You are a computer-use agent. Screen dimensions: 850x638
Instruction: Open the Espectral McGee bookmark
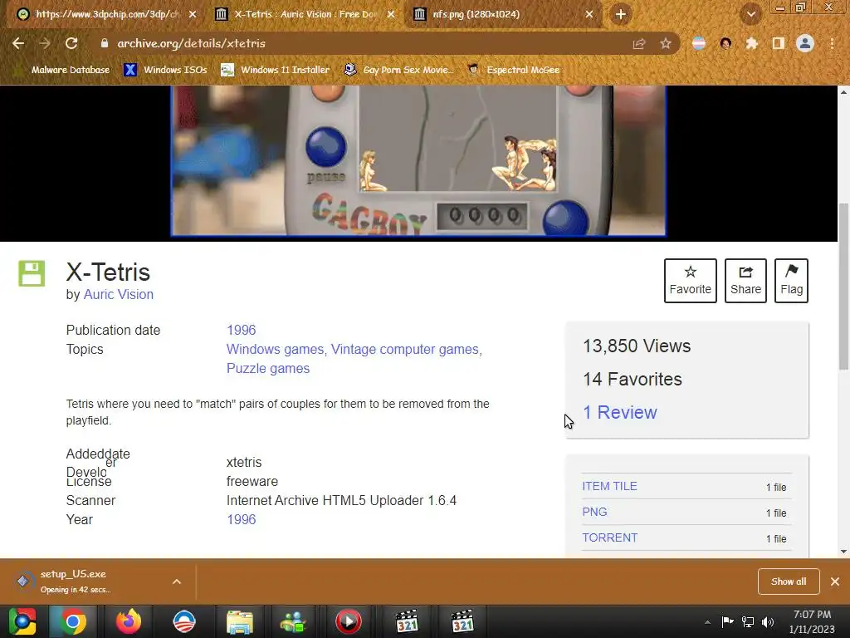513,70
